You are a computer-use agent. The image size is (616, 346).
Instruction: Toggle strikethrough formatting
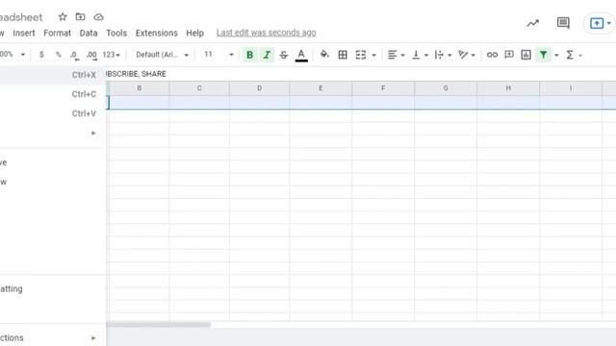284,55
